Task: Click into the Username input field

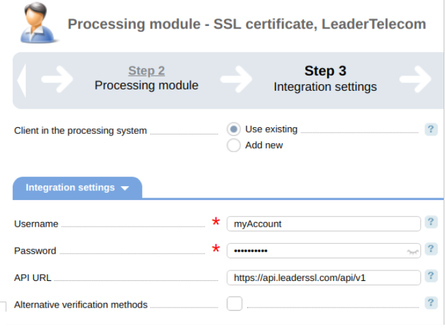Action: point(323,224)
